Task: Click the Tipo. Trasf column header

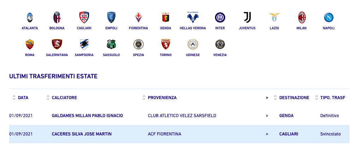Action: click(x=333, y=98)
